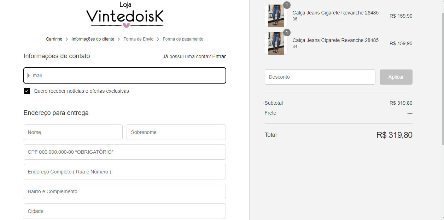This screenshot has height=220, width=444.
Task: Open the size 34 jeans product thumbnail
Action: (x=276, y=43)
